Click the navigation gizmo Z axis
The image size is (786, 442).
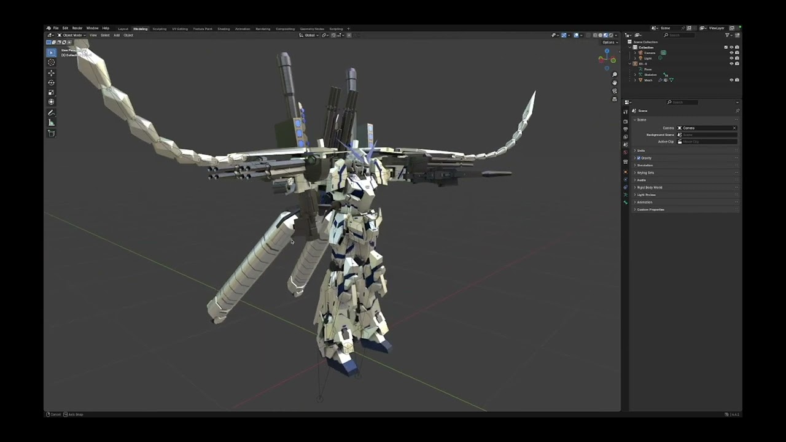coord(607,52)
